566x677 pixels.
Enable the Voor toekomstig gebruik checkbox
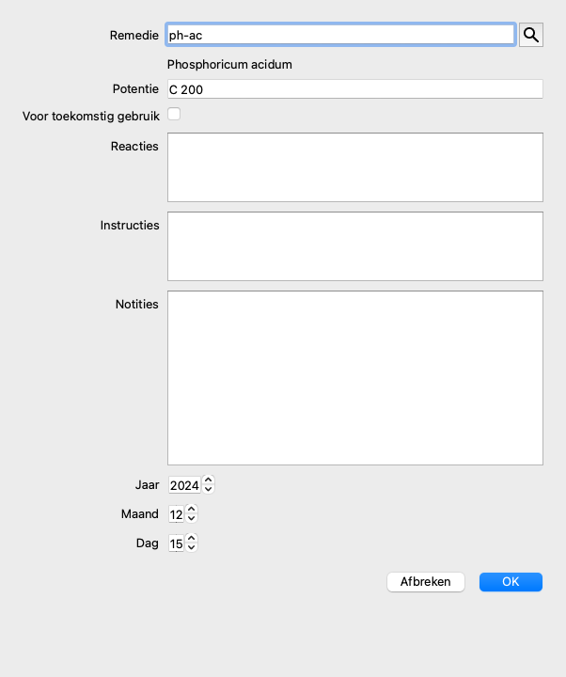pyautogui.click(x=174, y=115)
